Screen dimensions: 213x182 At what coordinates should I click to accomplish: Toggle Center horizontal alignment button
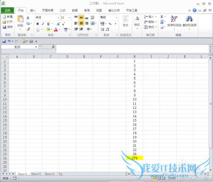81,23
